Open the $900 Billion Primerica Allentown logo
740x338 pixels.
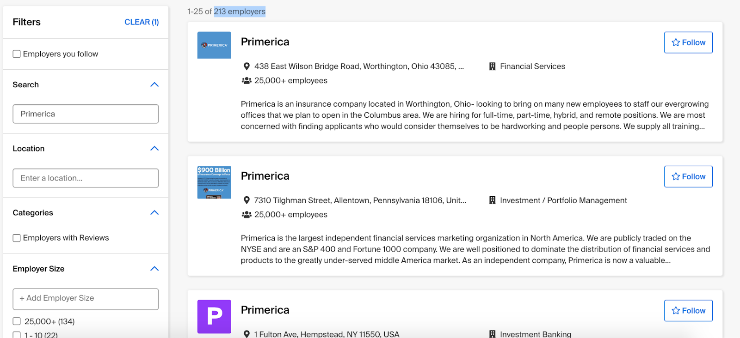[214, 182]
